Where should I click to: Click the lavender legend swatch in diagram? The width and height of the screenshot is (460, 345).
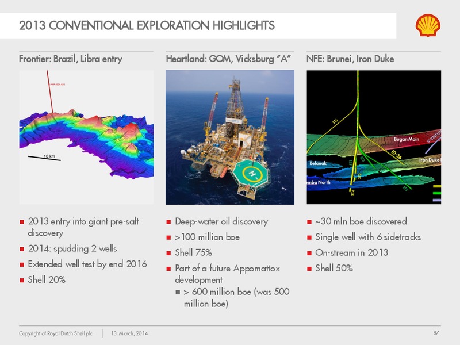coord(437,200)
